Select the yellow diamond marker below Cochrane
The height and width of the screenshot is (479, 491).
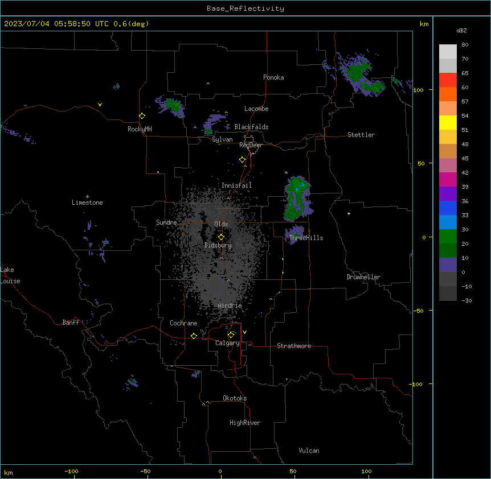pos(194,336)
